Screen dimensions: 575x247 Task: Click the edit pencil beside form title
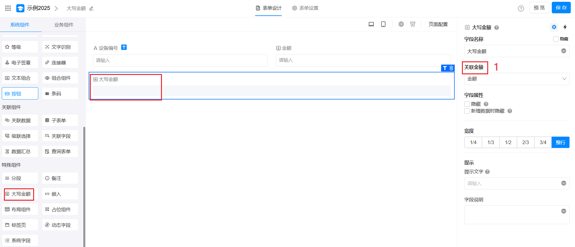click(92, 8)
